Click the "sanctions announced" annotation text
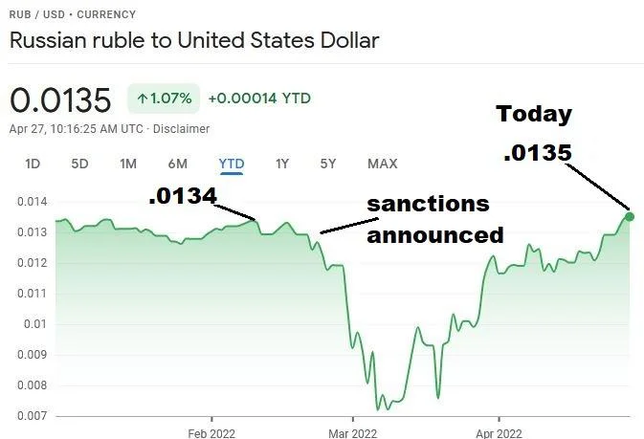Screen dimensions: 644x439 [x=434, y=218]
